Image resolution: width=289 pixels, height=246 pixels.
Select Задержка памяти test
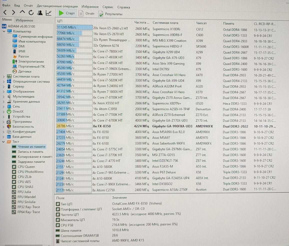(28, 162)
